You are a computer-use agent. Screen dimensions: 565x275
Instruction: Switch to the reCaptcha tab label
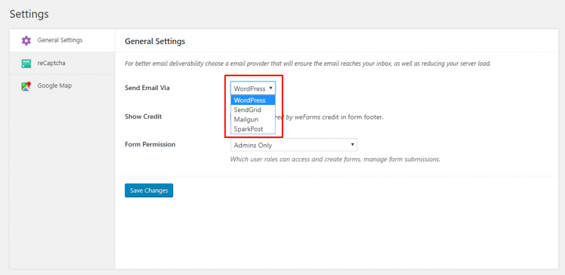coord(51,63)
